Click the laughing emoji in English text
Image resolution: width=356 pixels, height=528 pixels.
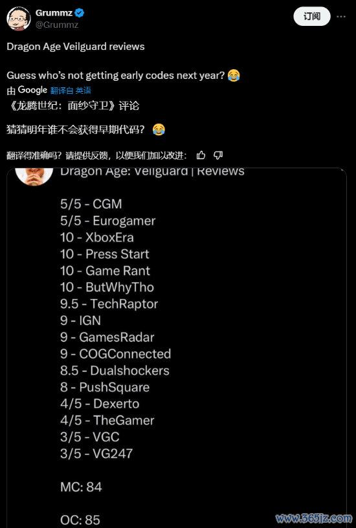tap(234, 75)
